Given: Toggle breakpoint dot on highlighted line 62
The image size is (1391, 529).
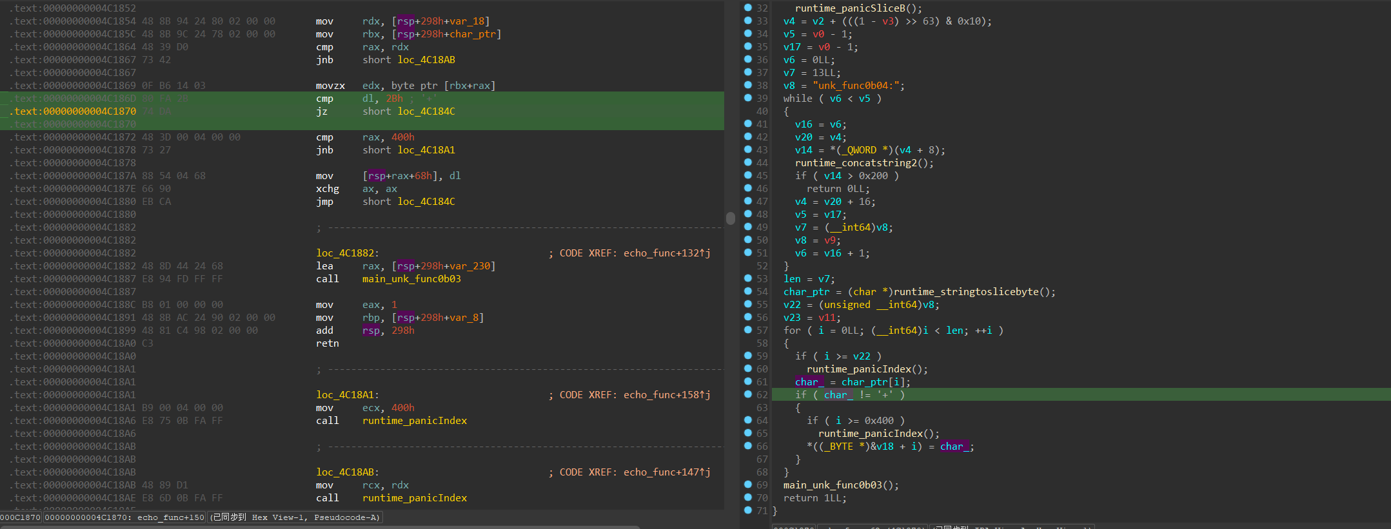Looking at the screenshot, I should pyautogui.click(x=748, y=394).
